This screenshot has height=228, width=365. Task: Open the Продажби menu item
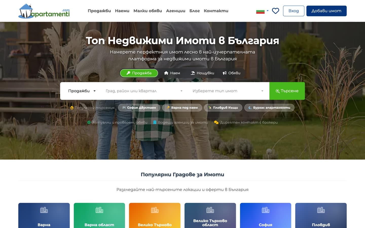(x=99, y=11)
